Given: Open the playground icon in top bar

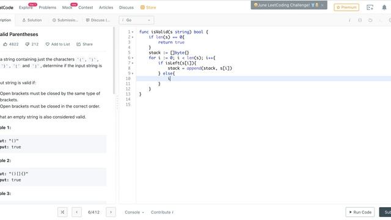Looking at the screenshot, I should tap(370, 7).
